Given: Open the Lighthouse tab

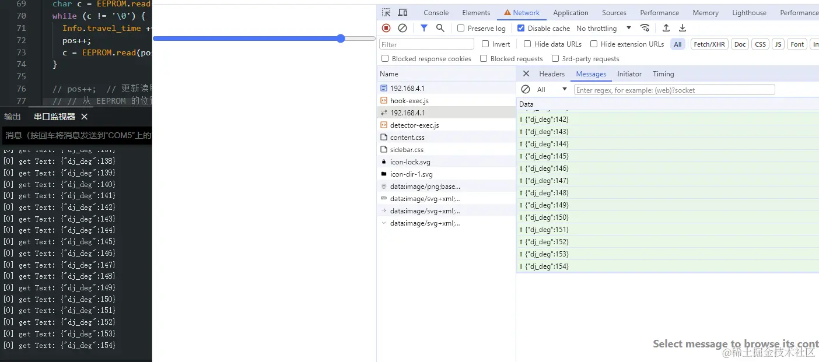Looking at the screenshot, I should point(749,13).
